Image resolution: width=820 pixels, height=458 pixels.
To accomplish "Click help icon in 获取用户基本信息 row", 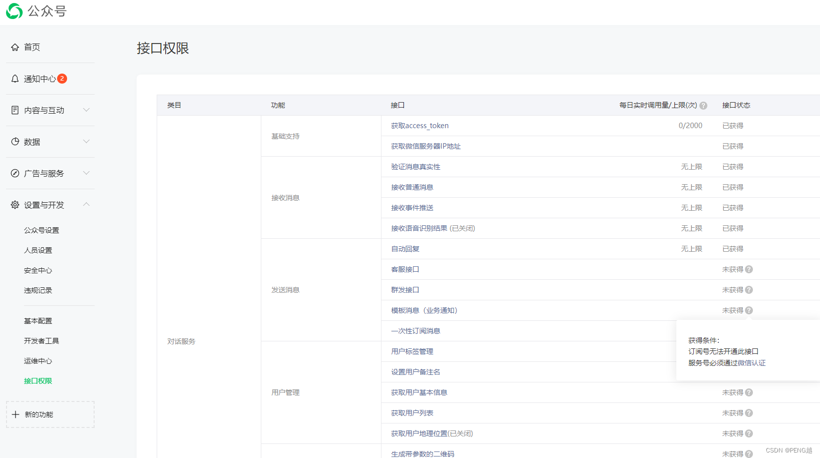I will tap(749, 392).
